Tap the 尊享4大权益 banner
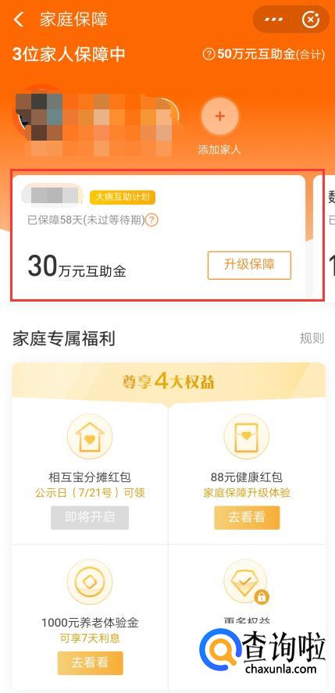The image size is (335, 693). tap(169, 381)
